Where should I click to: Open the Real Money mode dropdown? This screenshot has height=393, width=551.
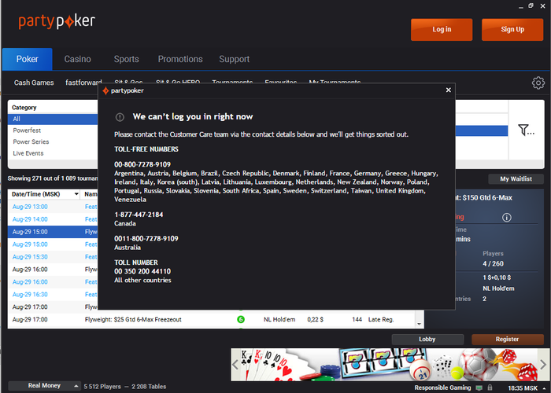pyautogui.click(x=44, y=386)
